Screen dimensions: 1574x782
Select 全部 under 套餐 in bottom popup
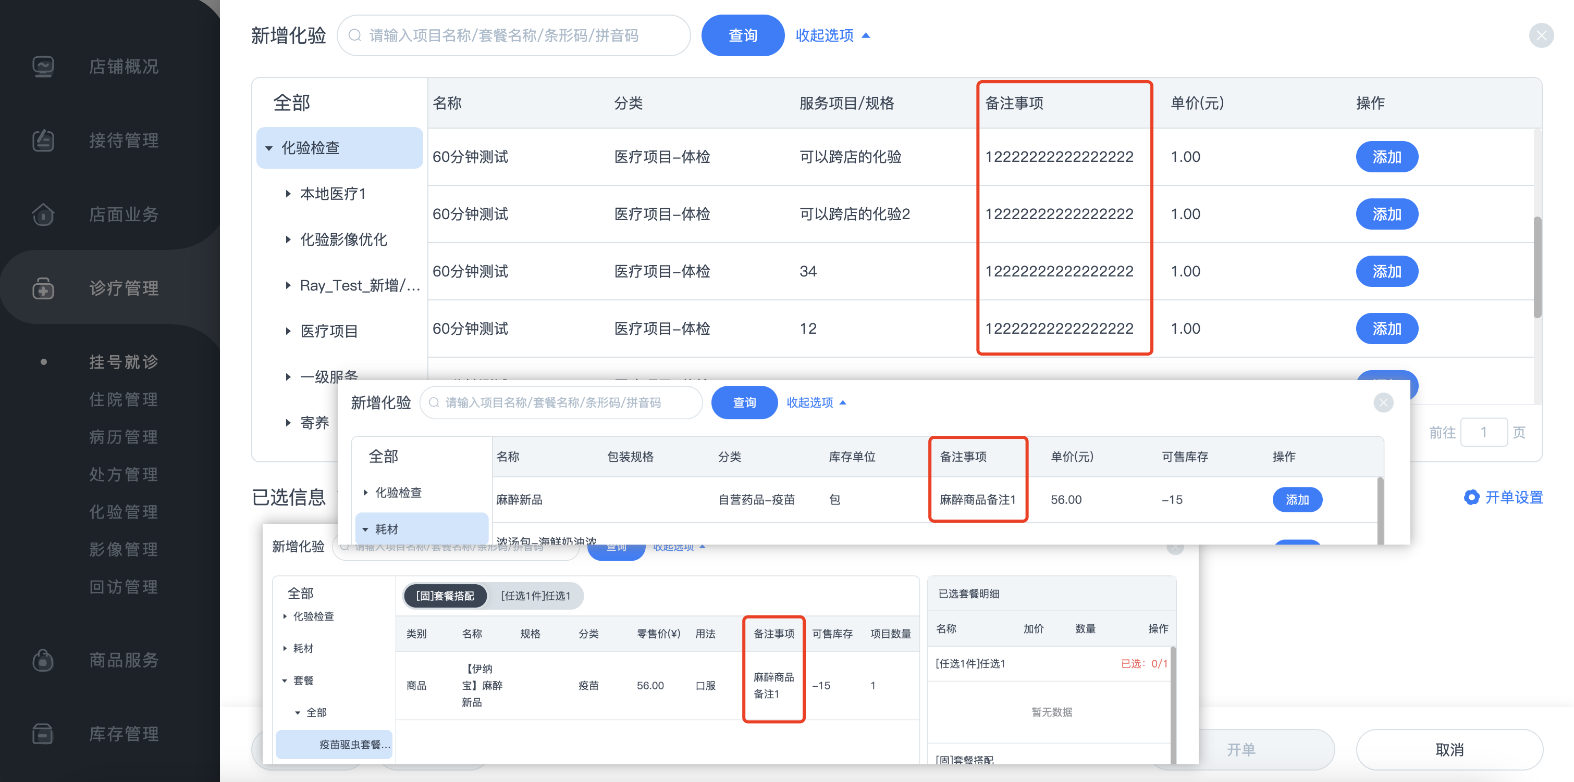tap(316, 712)
